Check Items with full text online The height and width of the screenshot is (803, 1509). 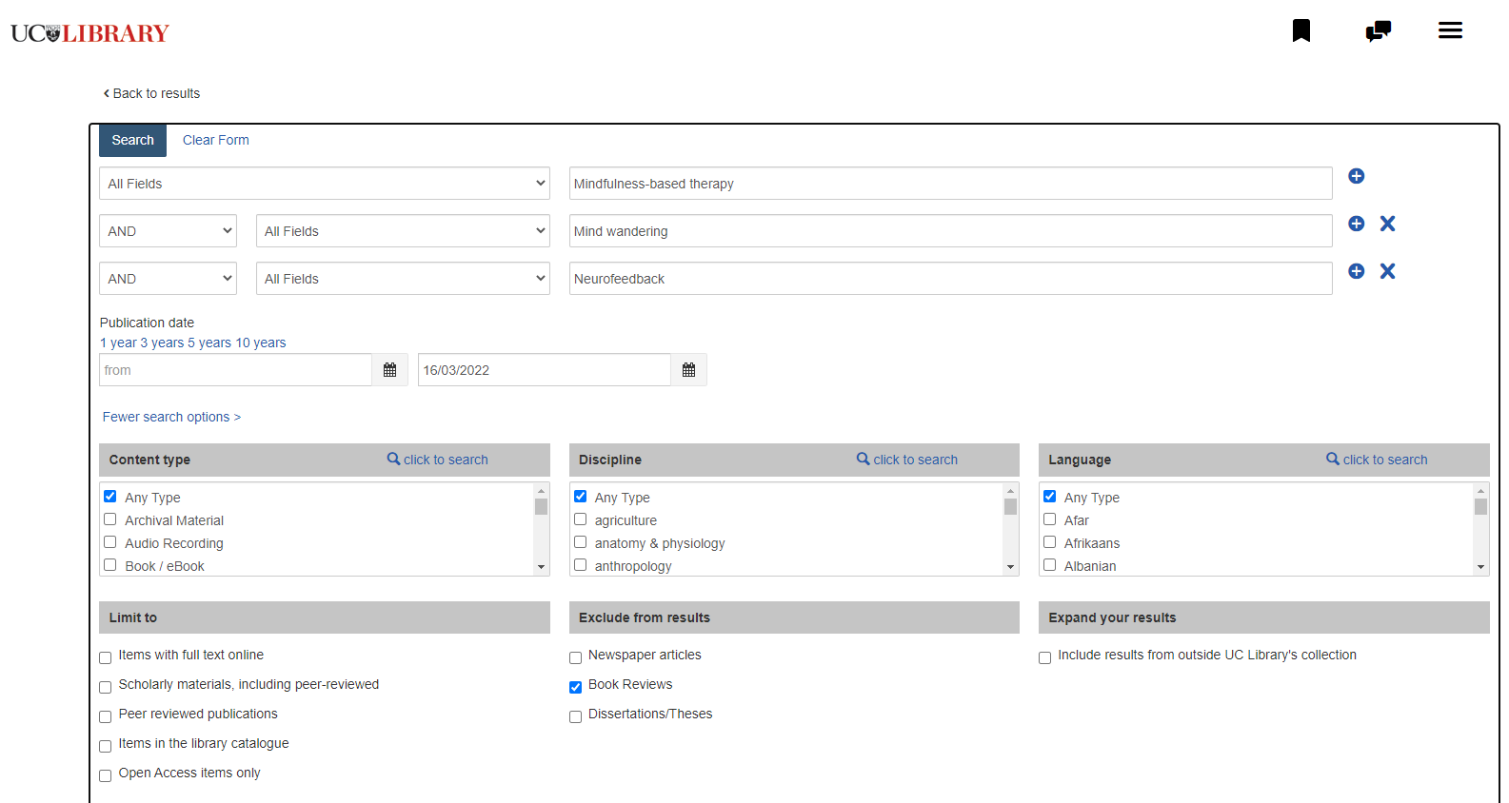pyautogui.click(x=106, y=657)
